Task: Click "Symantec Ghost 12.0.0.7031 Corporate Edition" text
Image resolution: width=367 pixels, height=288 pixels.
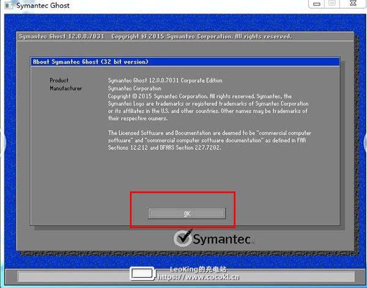Action: click(165, 81)
